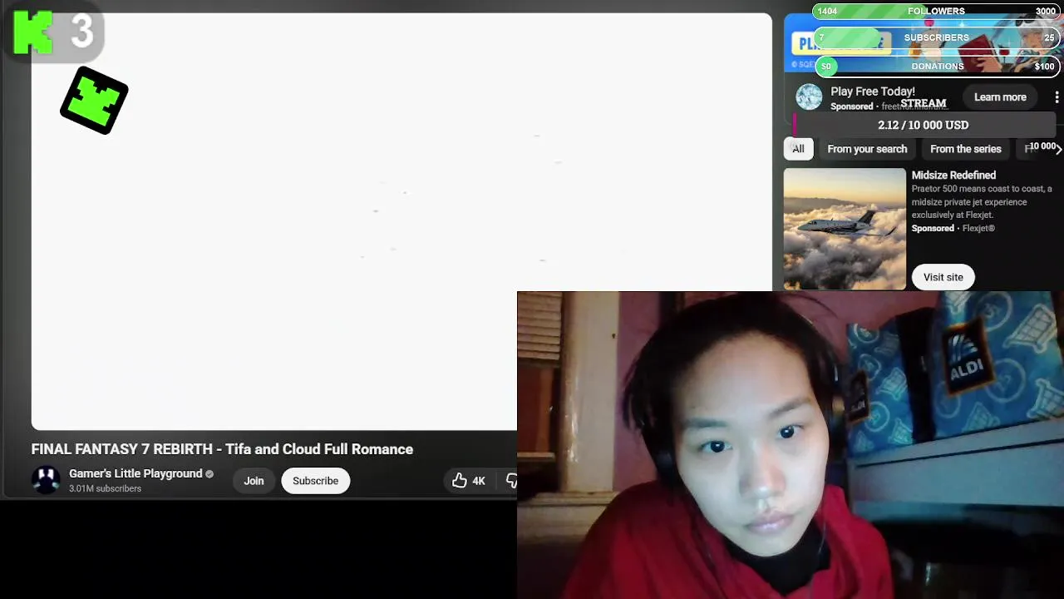Click the Sponsored · Flexjet label
1064x599 pixels.
pyautogui.click(x=953, y=228)
